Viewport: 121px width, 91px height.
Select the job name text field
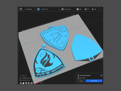click(x=29, y=78)
